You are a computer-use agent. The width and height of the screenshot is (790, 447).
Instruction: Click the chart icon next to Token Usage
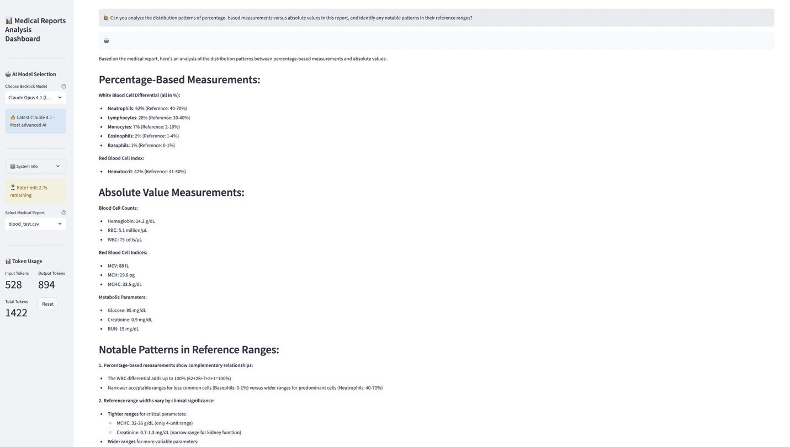pyautogui.click(x=7, y=260)
